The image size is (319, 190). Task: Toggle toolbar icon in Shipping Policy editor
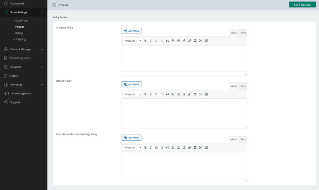pyautogui.click(x=206, y=41)
